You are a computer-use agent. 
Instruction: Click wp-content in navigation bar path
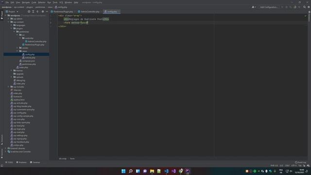pyautogui.click(x=19, y=7)
